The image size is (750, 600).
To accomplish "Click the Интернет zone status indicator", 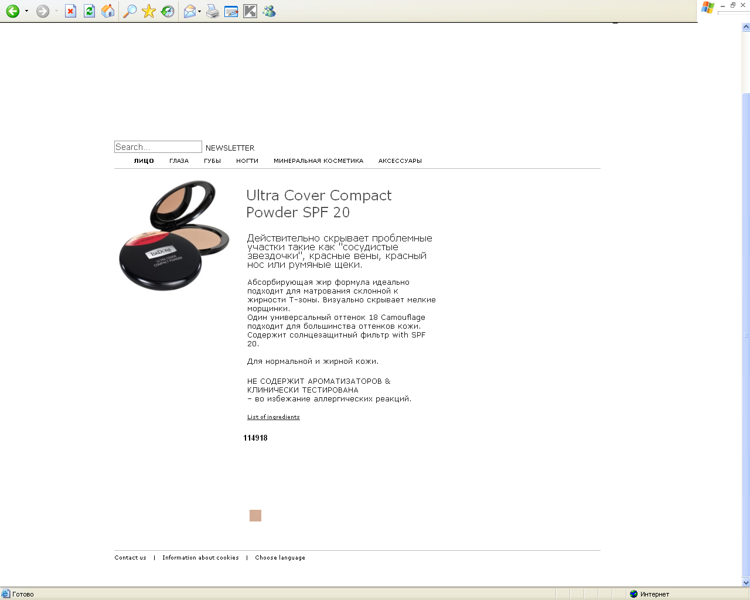I will [x=649, y=594].
